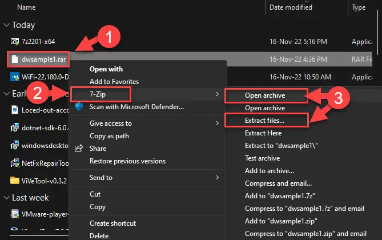Select Extract Here

click(x=263, y=133)
